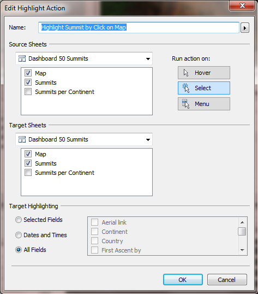
Task: Click dashboard icon in Target Sheets dropdown
Action: click(22, 139)
